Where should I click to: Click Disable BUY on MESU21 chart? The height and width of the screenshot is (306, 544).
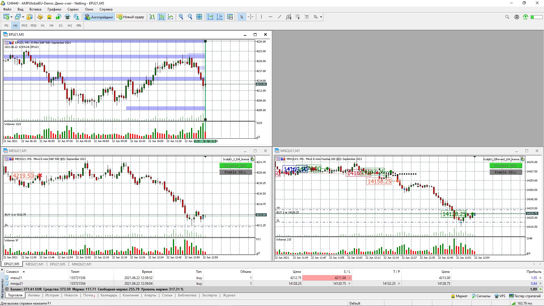(x=236, y=166)
